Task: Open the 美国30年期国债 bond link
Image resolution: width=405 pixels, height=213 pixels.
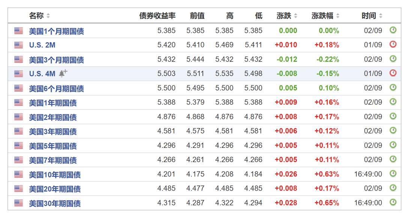Action: pos(55,203)
